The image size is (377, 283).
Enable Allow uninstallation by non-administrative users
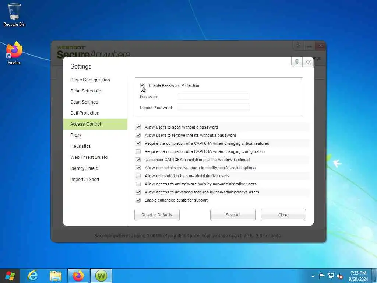(138, 176)
